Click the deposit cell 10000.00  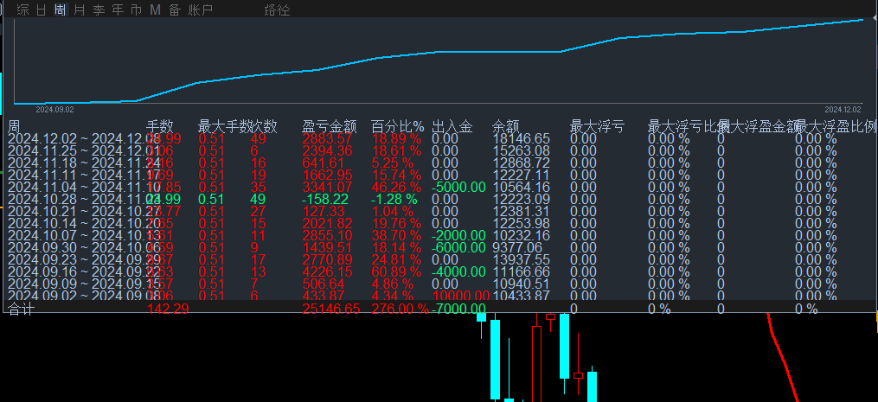click(x=461, y=296)
